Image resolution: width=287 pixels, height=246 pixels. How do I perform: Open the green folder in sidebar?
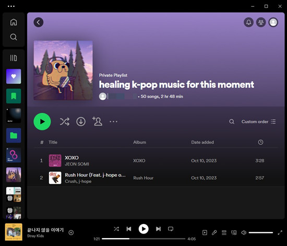[x=14, y=135]
